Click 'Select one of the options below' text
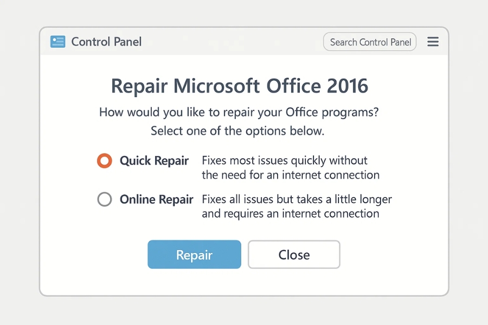This screenshot has height=325, width=488. coord(237,131)
